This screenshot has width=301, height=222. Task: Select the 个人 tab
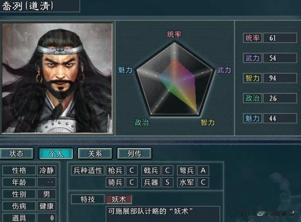click(x=56, y=153)
